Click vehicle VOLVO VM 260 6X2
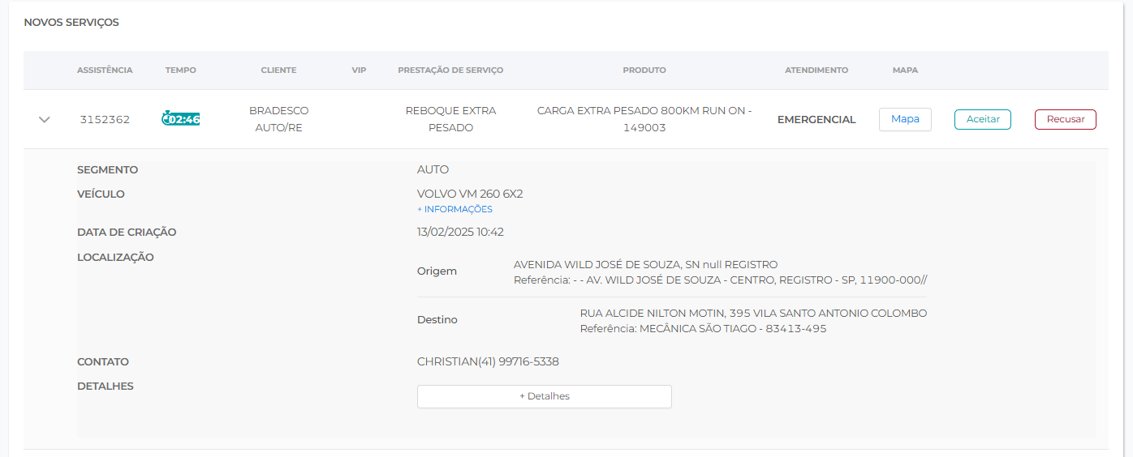The height and width of the screenshot is (457, 1133). 470,194
